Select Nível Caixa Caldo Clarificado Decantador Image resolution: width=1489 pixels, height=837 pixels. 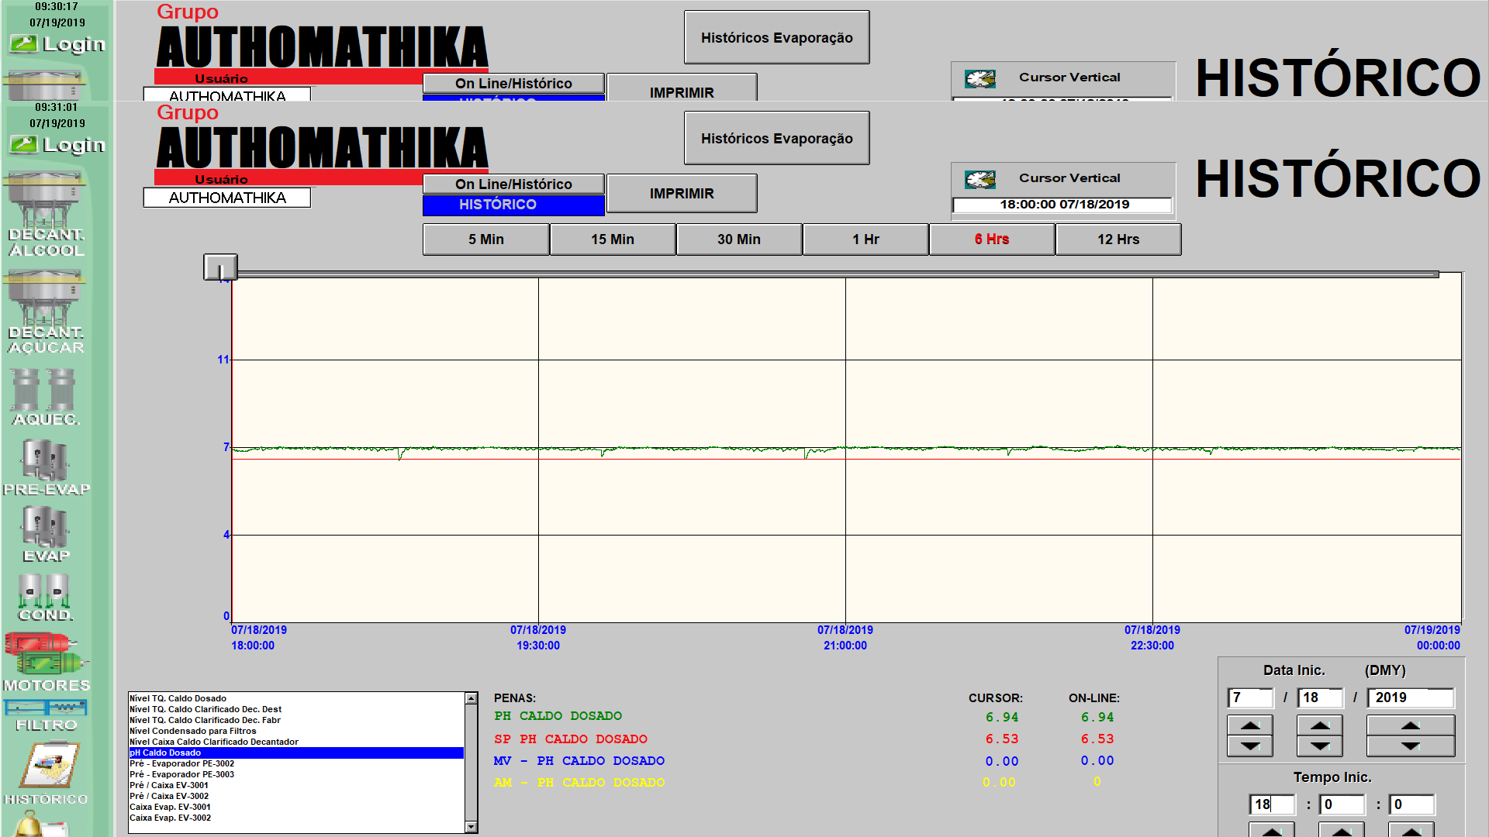click(296, 742)
